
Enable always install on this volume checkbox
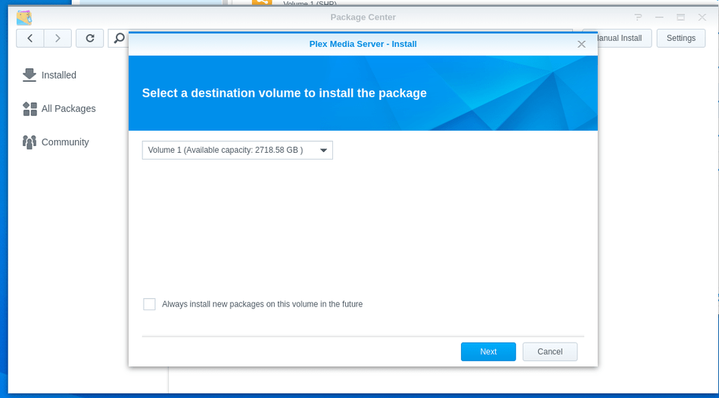click(150, 304)
